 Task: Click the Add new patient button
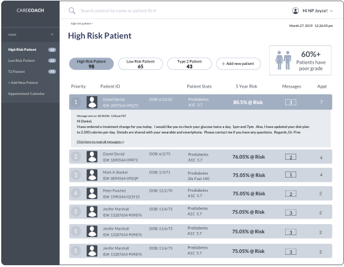[x=238, y=64]
